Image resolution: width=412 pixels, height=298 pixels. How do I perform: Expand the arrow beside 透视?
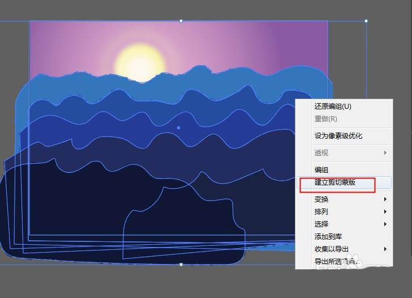(385, 152)
